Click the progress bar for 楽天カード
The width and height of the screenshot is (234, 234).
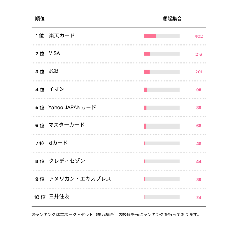[x=162, y=36]
